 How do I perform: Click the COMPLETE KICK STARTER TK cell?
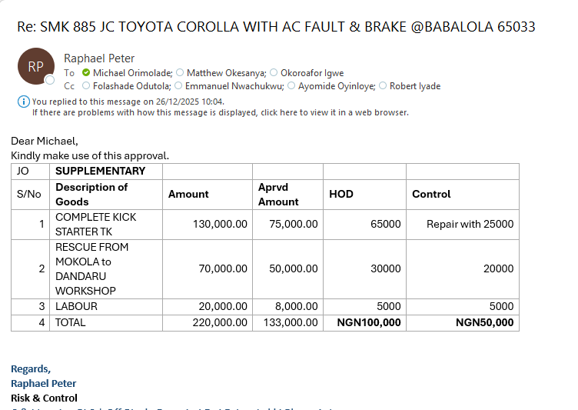106,225
